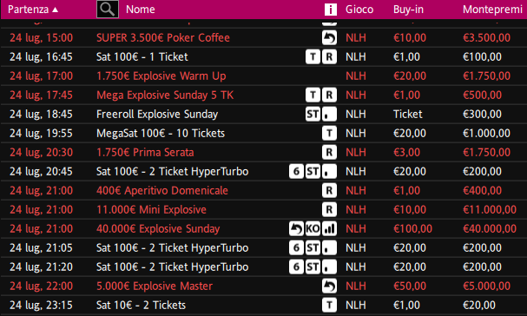Click the €100,00 buy-in of Explosive Sunday
The height and width of the screenshot is (316, 527).
tap(412, 229)
